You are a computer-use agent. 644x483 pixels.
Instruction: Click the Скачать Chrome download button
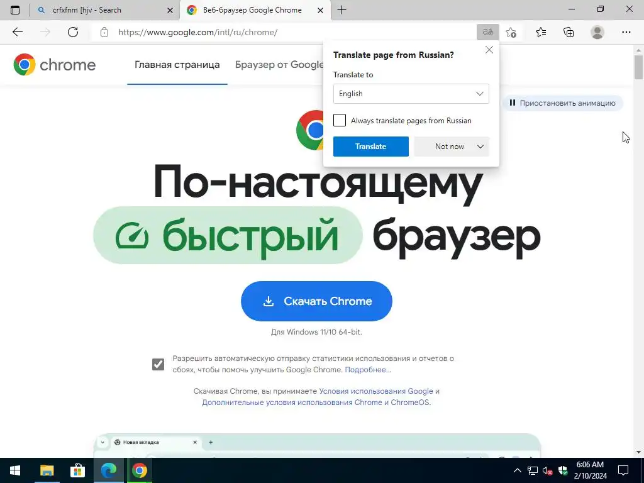click(317, 301)
